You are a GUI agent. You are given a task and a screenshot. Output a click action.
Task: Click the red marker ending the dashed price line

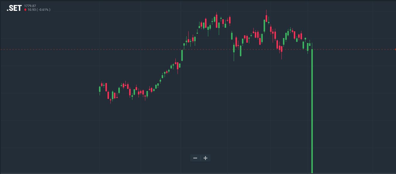(x=395, y=49)
